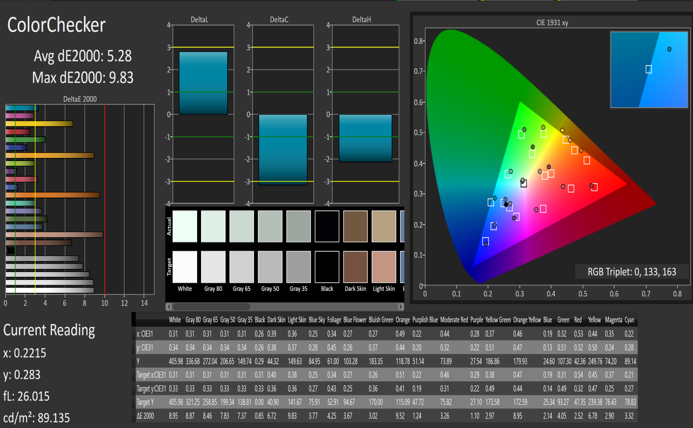Click the Actual Dark Skin swatch

click(355, 226)
